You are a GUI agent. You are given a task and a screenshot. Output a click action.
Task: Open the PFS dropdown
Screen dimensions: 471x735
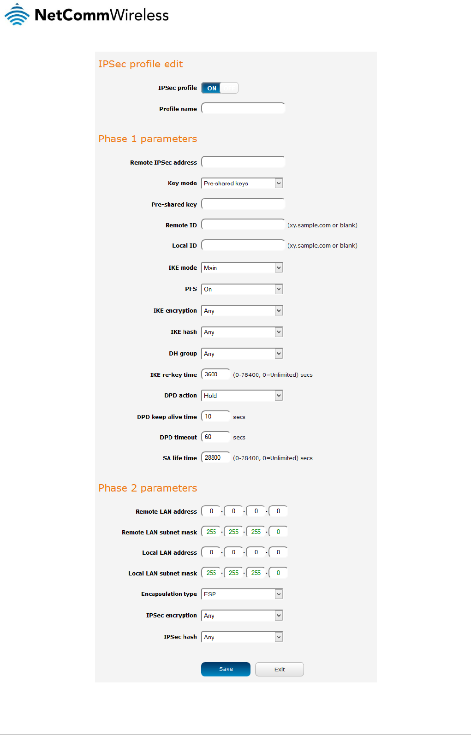tap(242, 289)
